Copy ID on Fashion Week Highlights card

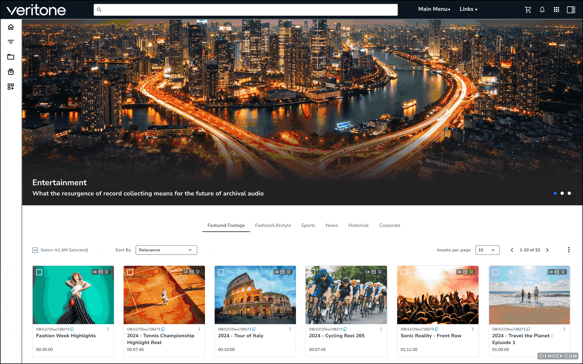click(72, 329)
